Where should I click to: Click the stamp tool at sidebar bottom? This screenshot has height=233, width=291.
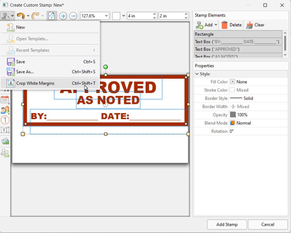pyautogui.click(x=5, y=153)
